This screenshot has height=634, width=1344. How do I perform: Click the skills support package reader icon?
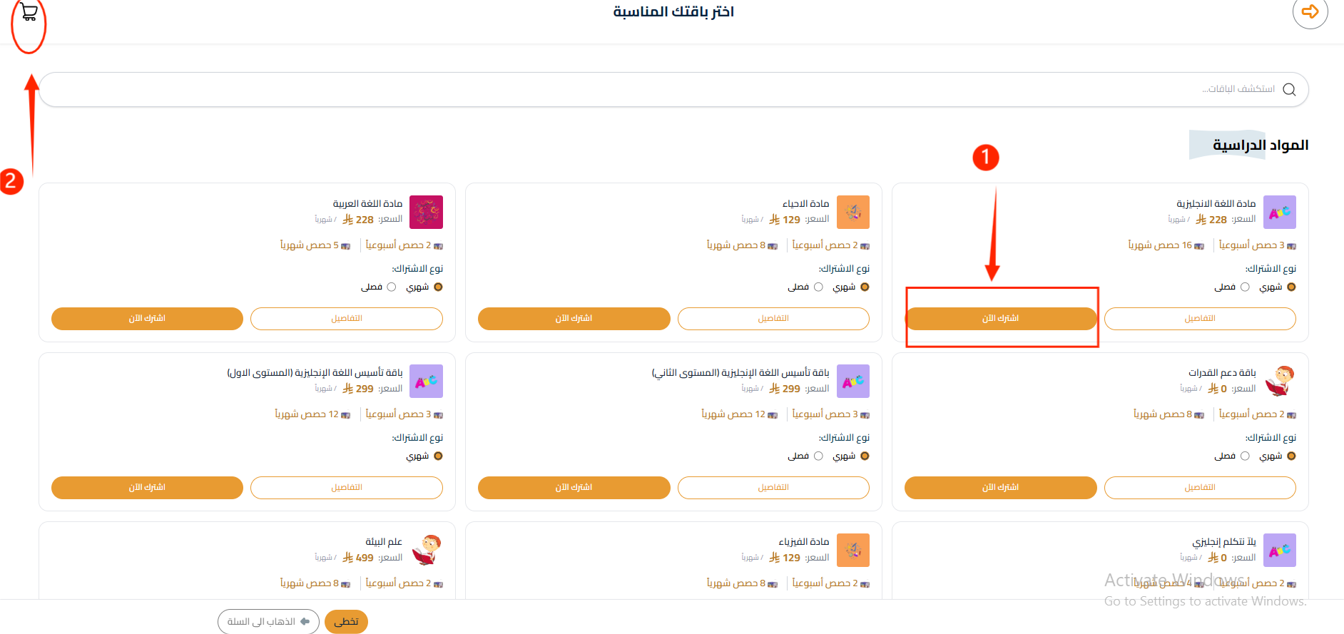[x=1279, y=382]
